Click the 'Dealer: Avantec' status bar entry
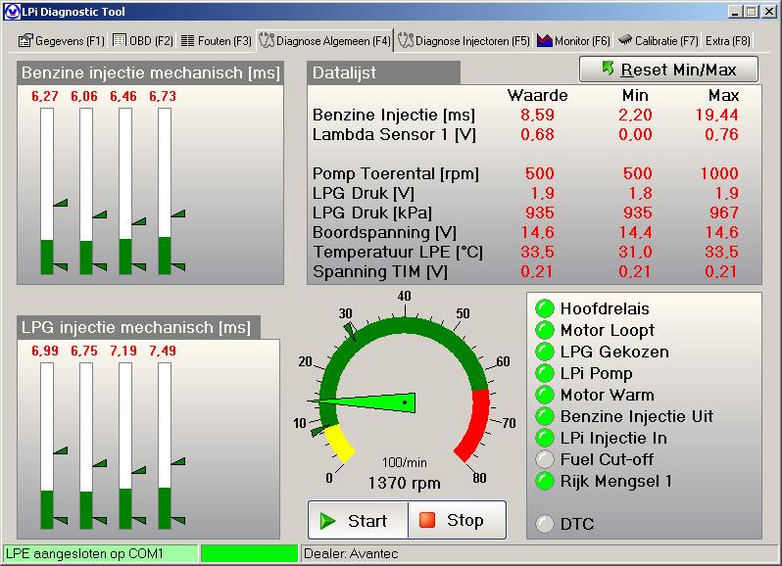The image size is (782, 566). pos(351,553)
